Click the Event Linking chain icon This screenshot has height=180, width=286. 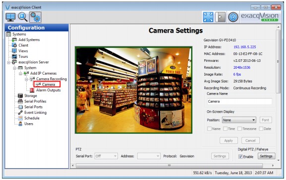[x=20, y=112]
